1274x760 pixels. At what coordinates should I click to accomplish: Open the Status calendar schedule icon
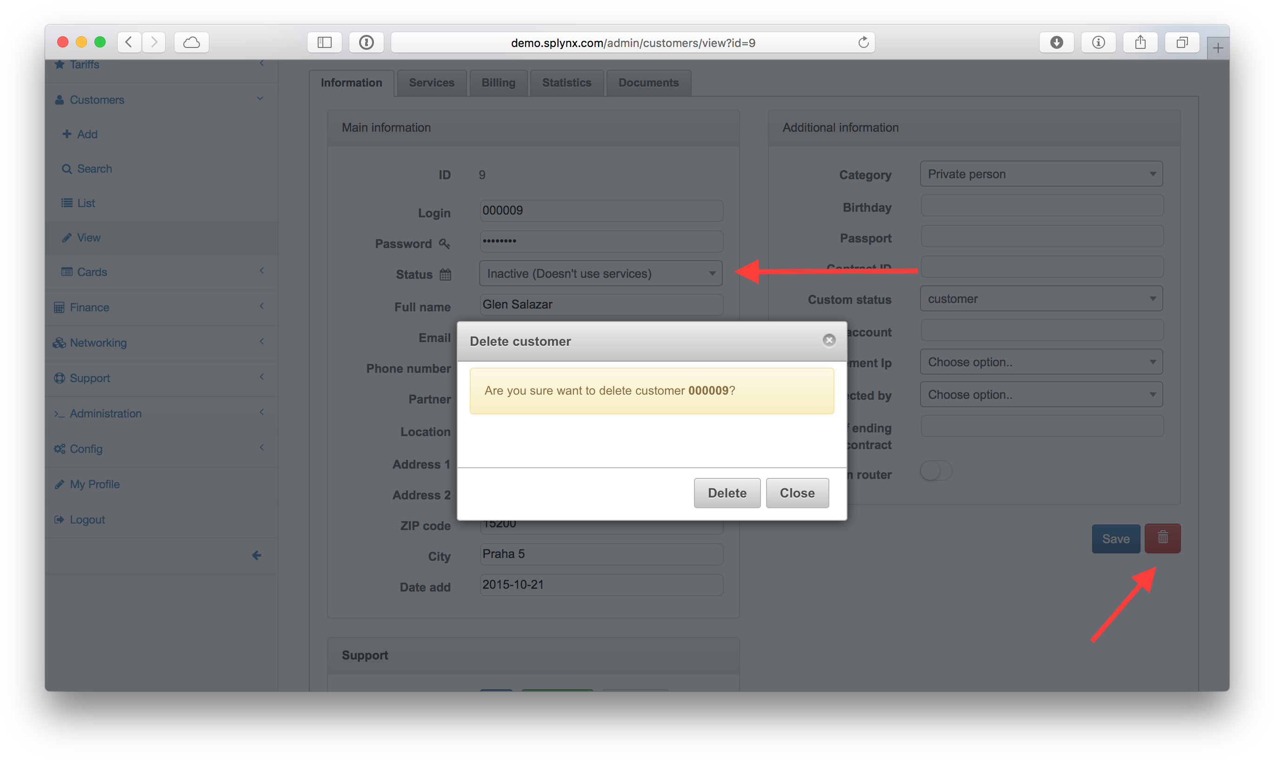coord(445,275)
